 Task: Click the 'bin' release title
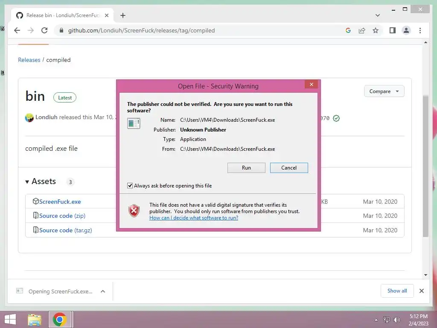(35, 96)
